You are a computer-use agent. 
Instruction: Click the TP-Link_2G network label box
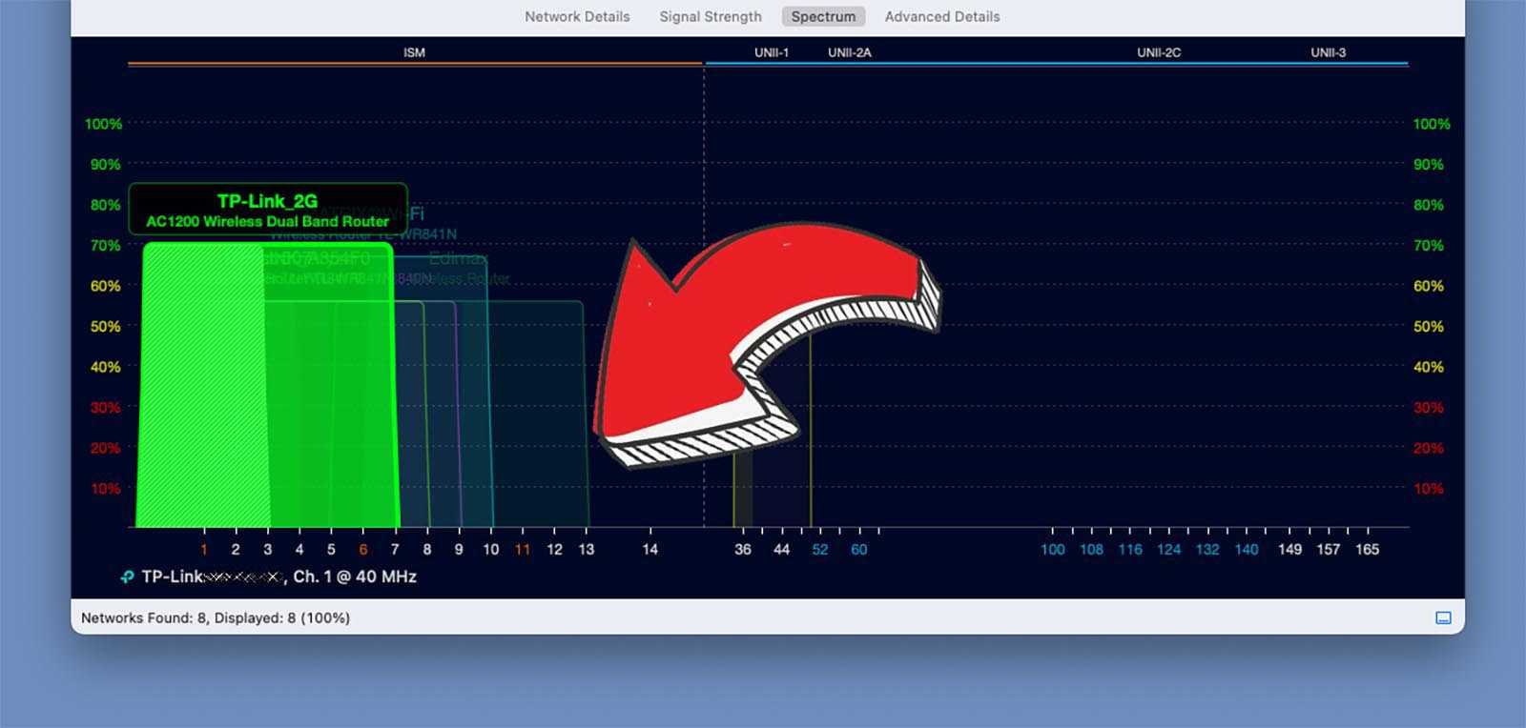268,210
